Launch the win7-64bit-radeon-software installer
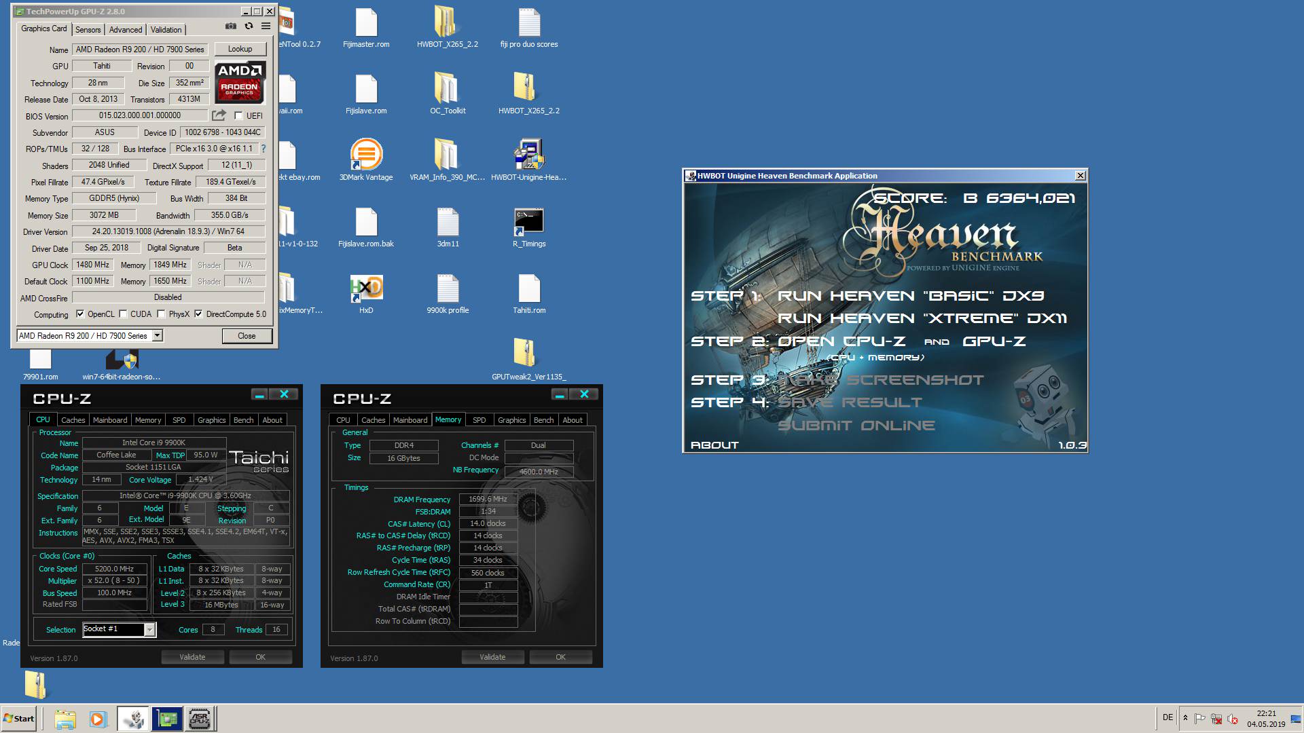This screenshot has width=1304, height=733. pos(122,364)
